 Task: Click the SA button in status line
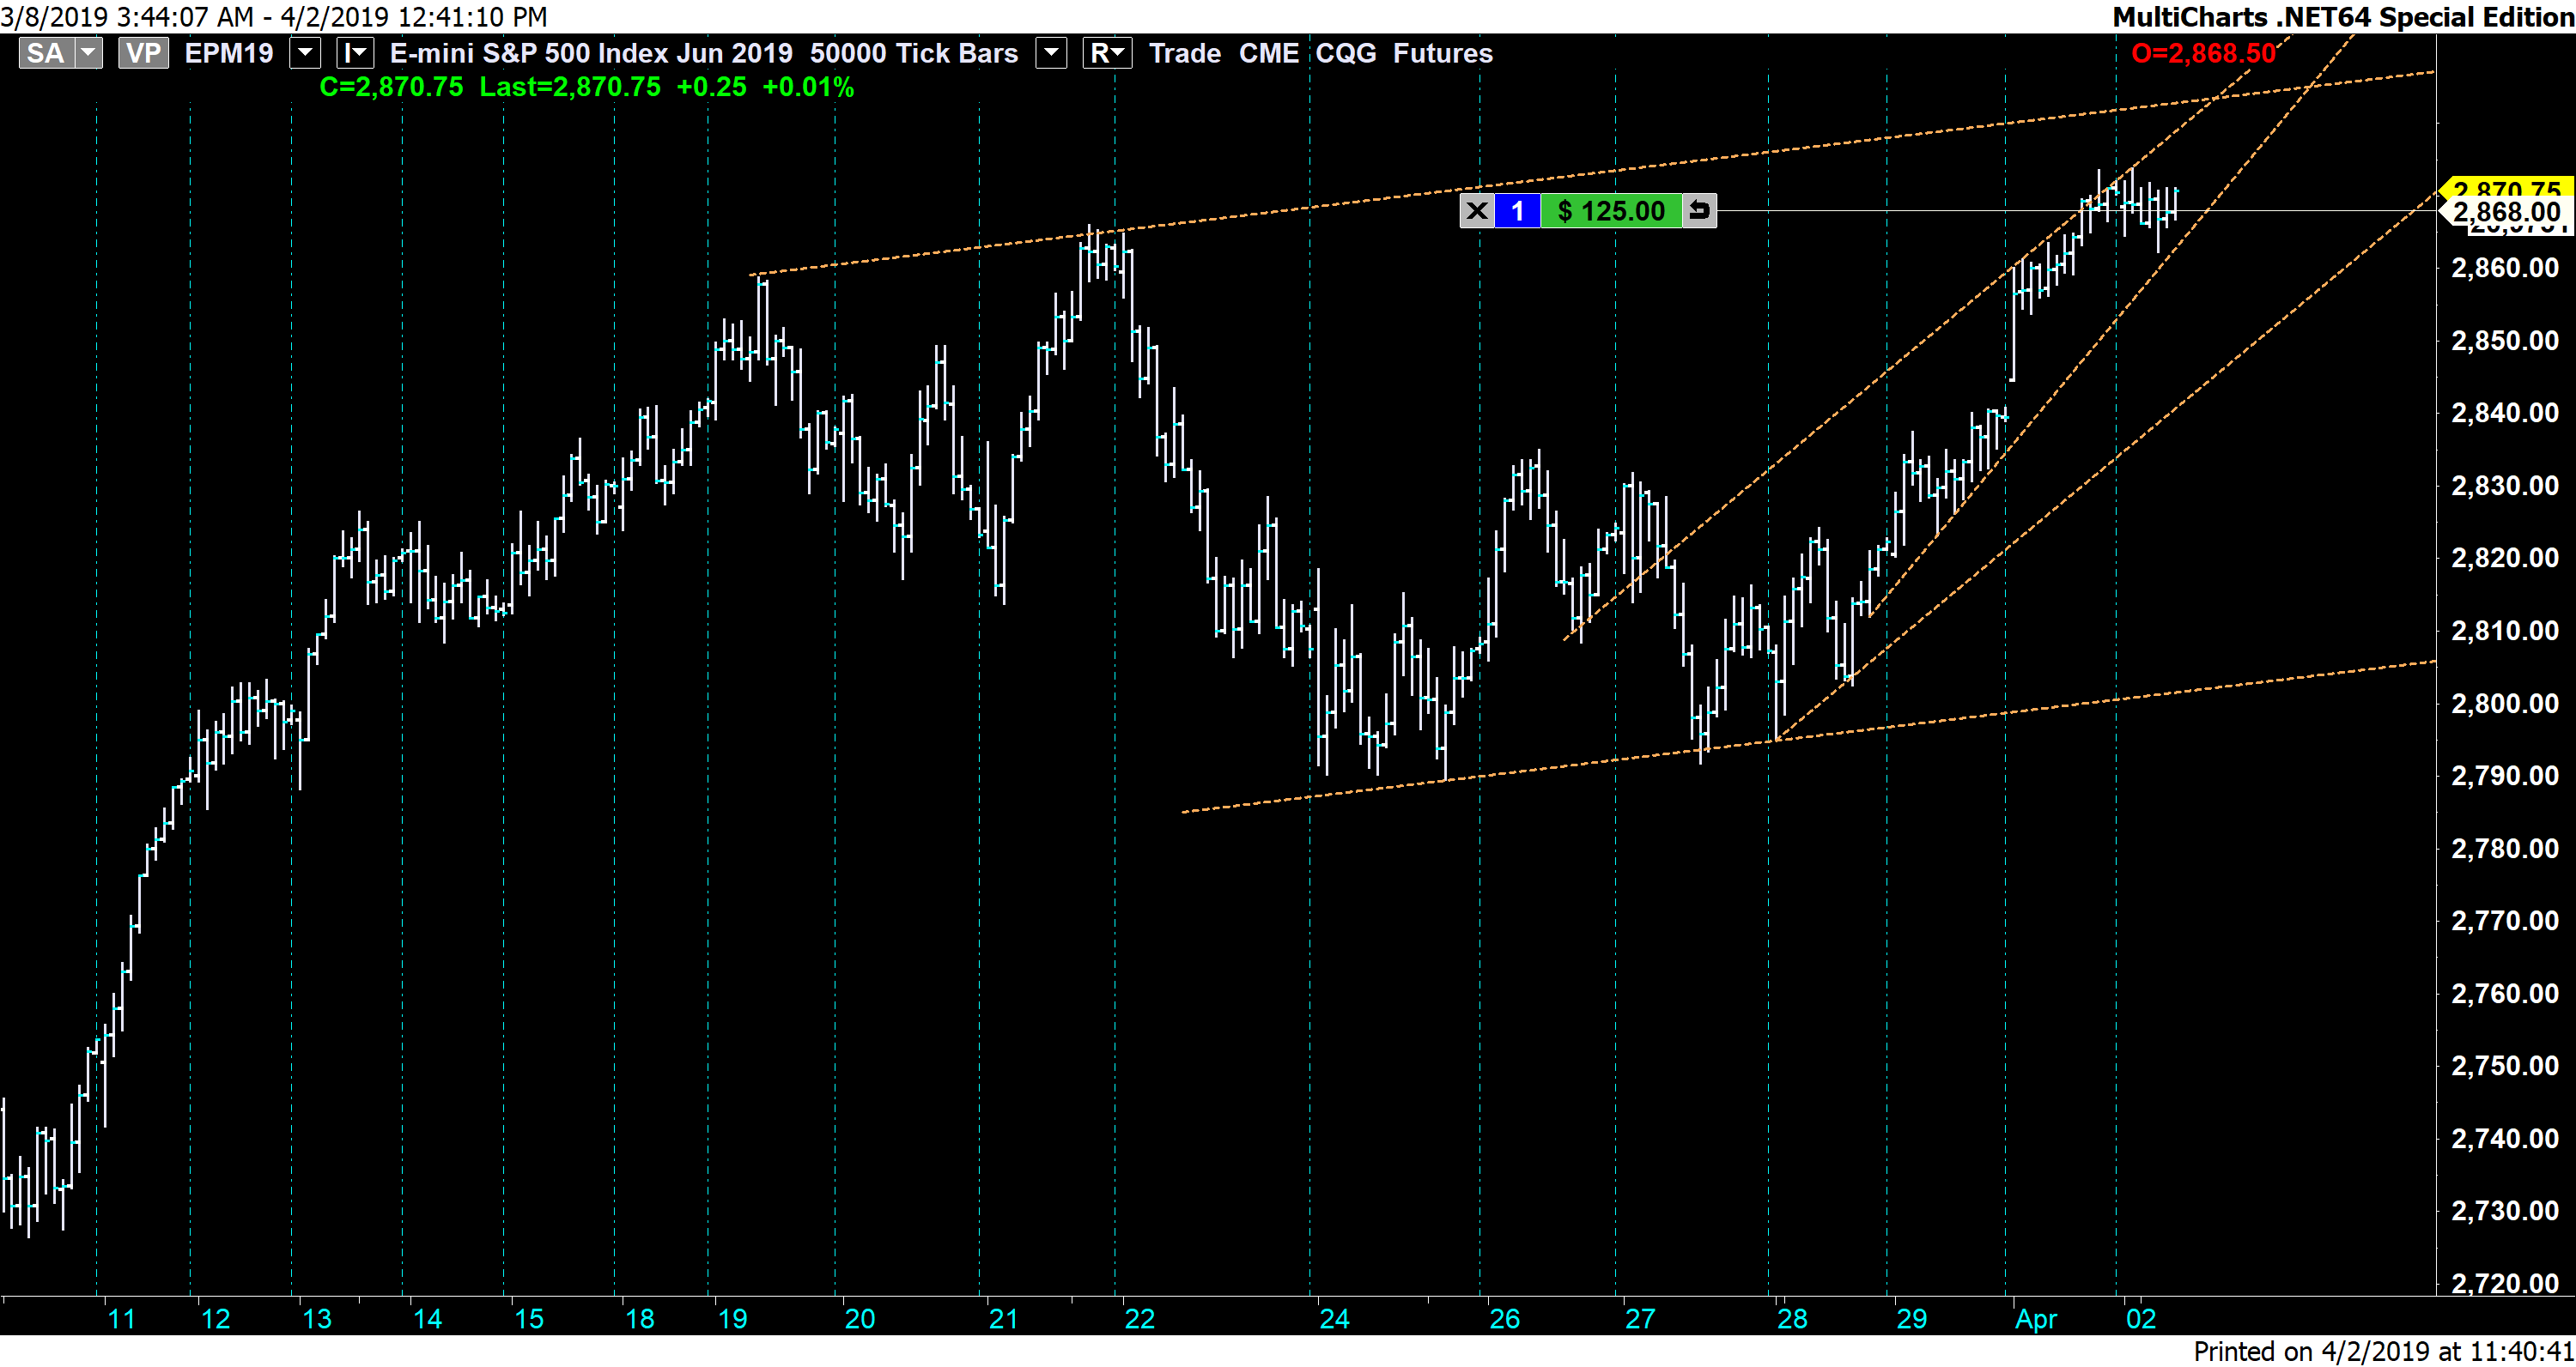pyautogui.click(x=46, y=53)
